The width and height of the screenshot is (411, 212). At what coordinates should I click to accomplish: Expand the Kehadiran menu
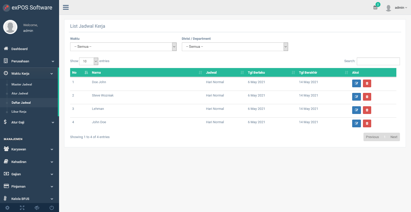[29, 162]
